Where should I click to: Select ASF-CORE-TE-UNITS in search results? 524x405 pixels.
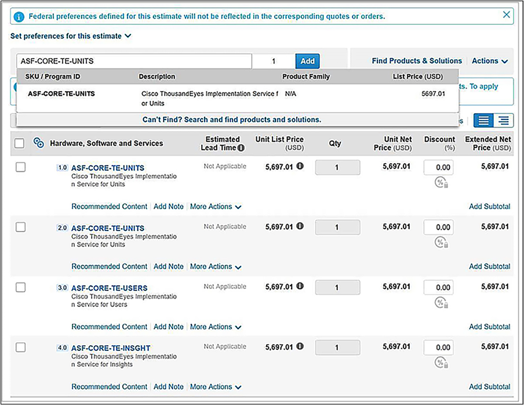pyautogui.click(x=237, y=98)
